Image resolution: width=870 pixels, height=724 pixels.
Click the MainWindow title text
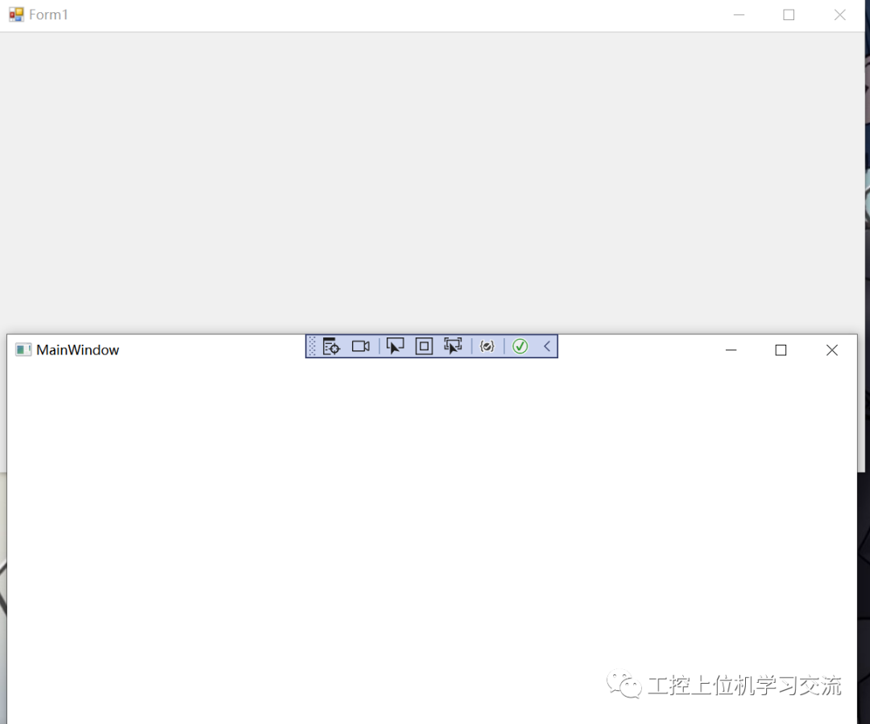(77, 350)
